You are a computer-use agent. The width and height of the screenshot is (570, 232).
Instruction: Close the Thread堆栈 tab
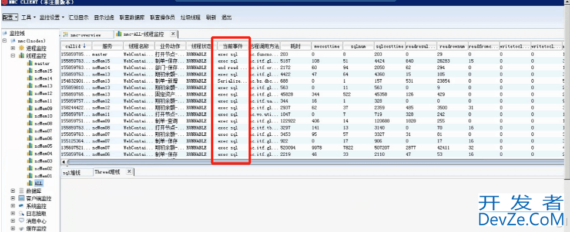(x=129, y=172)
